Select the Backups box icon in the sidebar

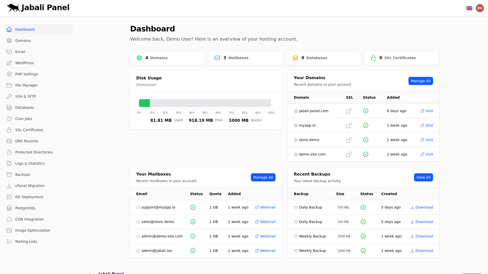(9, 175)
